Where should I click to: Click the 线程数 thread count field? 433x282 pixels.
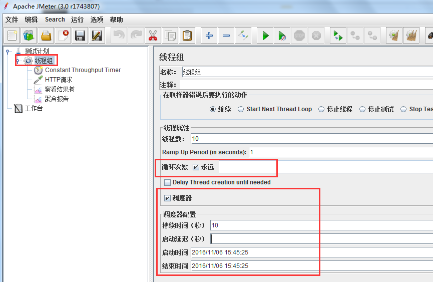312,139
